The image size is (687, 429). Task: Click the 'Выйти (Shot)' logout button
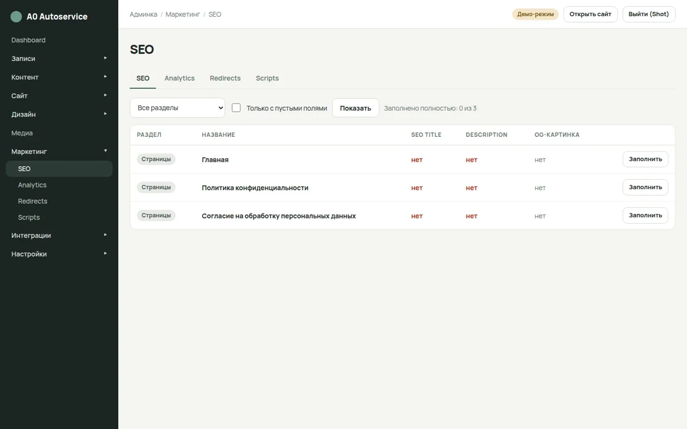(x=649, y=14)
